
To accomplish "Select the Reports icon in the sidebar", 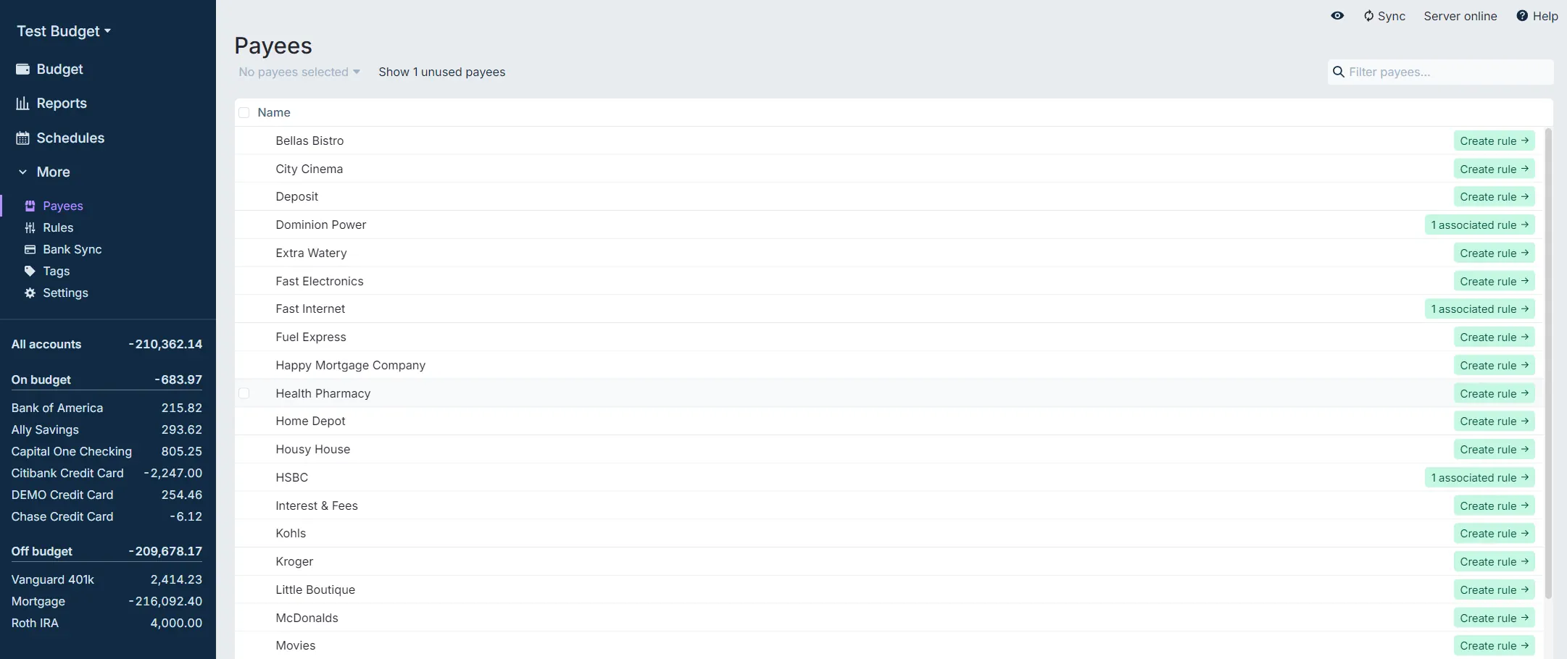I will point(22,103).
